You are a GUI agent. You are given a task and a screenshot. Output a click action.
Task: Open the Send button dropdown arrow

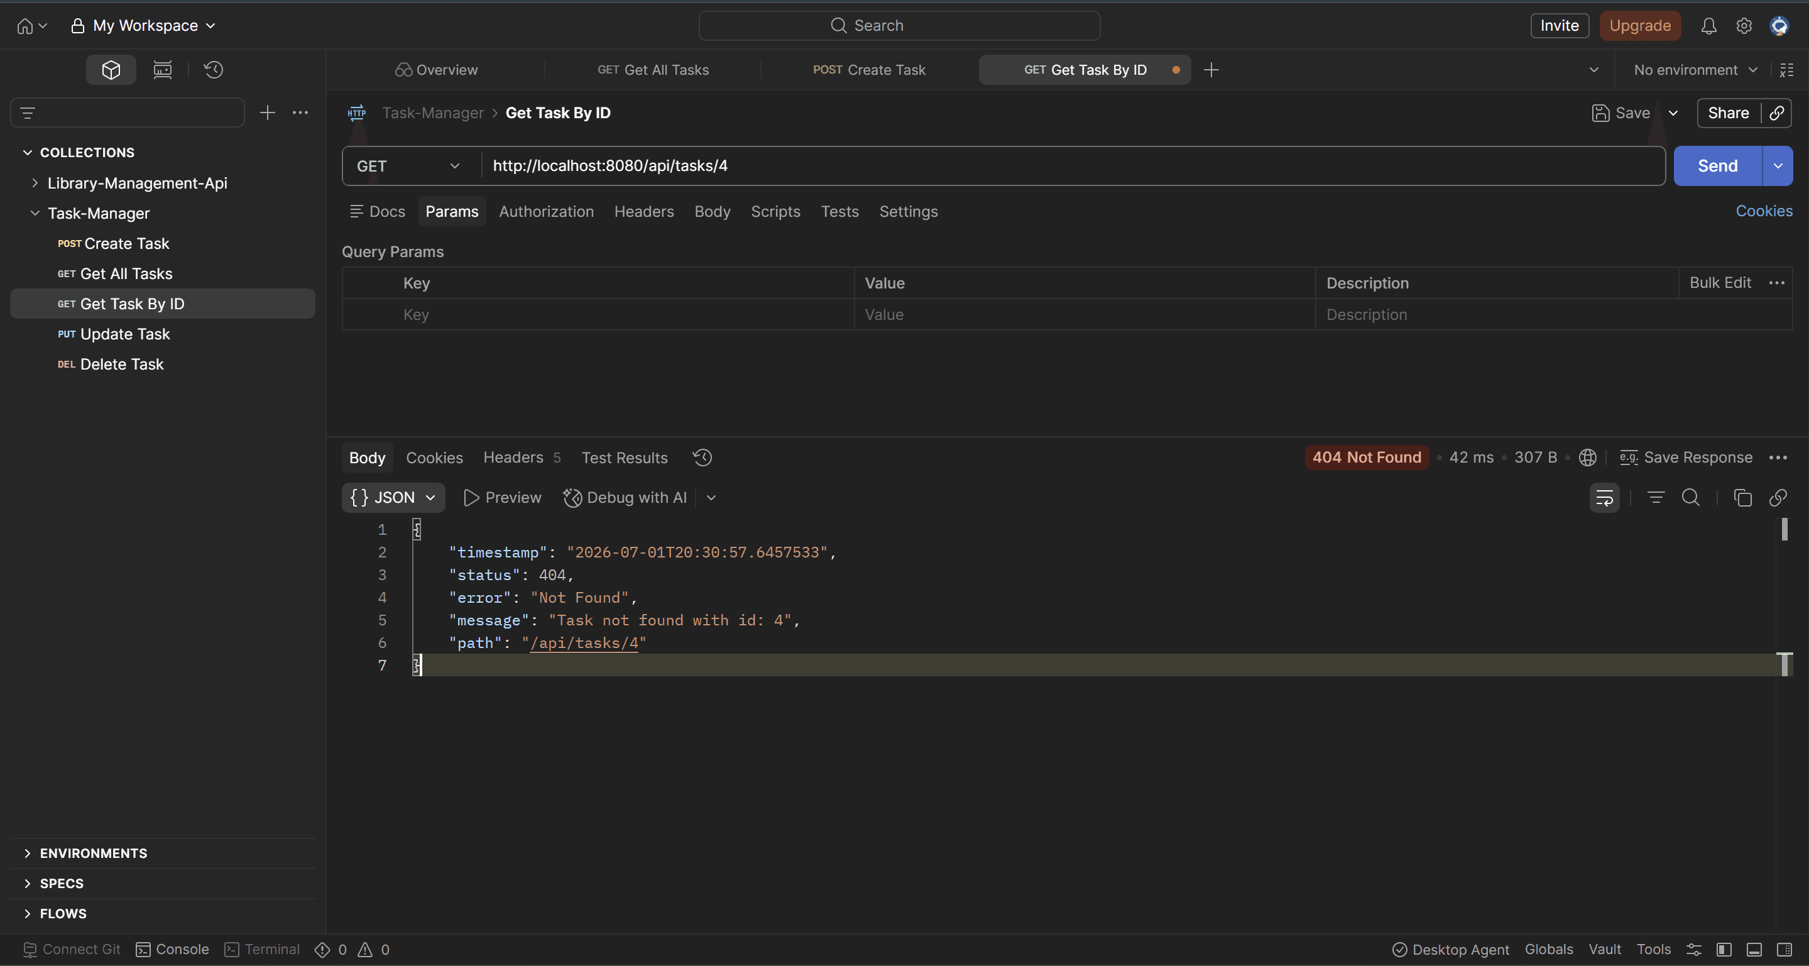click(x=1778, y=166)
